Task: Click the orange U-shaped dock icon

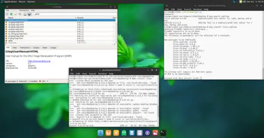Action: pyautogui.click(x=108, y=133)
